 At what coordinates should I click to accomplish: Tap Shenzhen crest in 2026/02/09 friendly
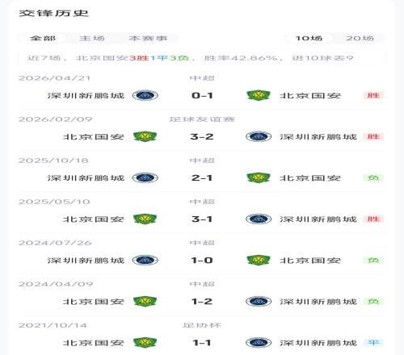(x=259, y=136)
